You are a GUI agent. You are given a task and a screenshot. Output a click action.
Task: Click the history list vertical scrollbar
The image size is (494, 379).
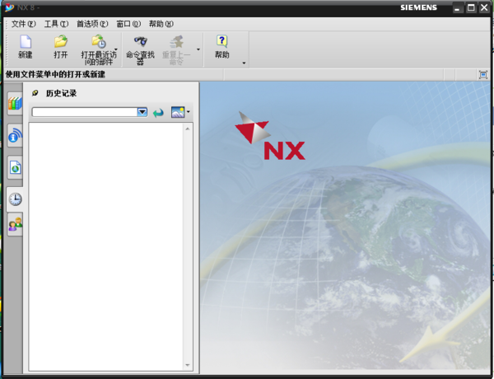[x=188, y=246]
